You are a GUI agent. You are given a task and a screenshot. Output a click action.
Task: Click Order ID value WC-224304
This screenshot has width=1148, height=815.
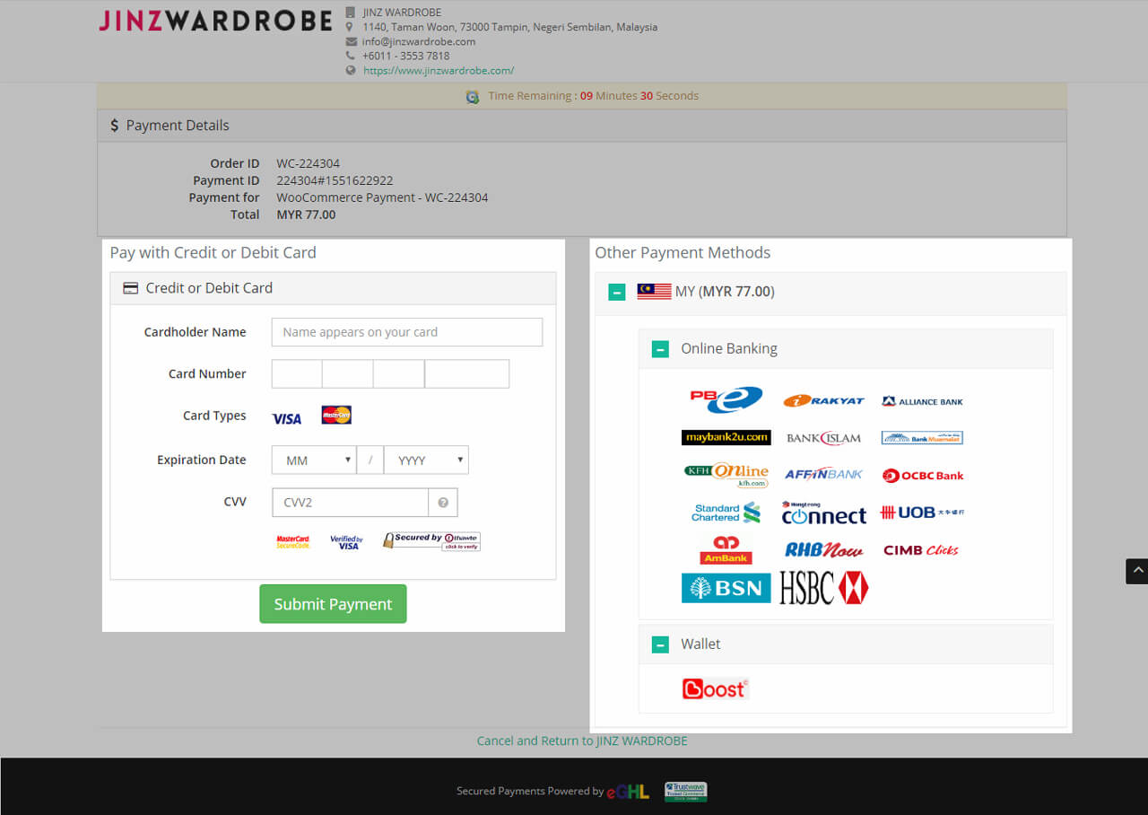(x=308, y=163)
